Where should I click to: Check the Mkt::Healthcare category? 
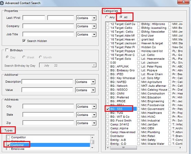[139, 113]
